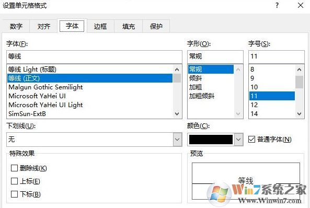Image resolution: width=310 pixels, height=208 pixels.
Task: Choose Microsoft YaHei UI font
Action: point(90,96)
